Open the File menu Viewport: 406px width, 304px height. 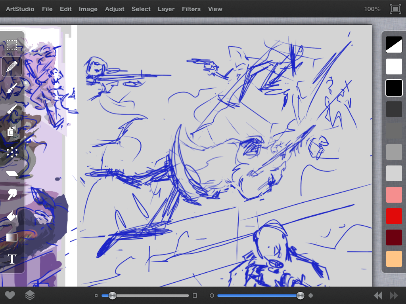(47, 9)
